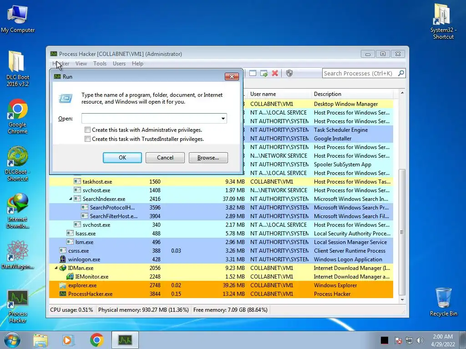This screenshot has width=466, height=349.
Task: Click the Browse... button
Action: pyautogui.click(x=208, y=158)
